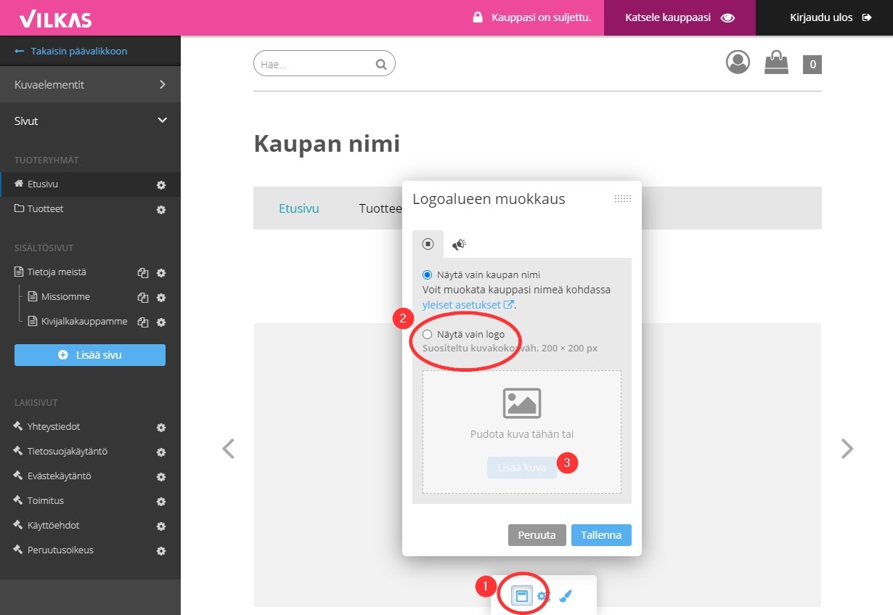Open settings gear for Evästekäytäntö

161,477
